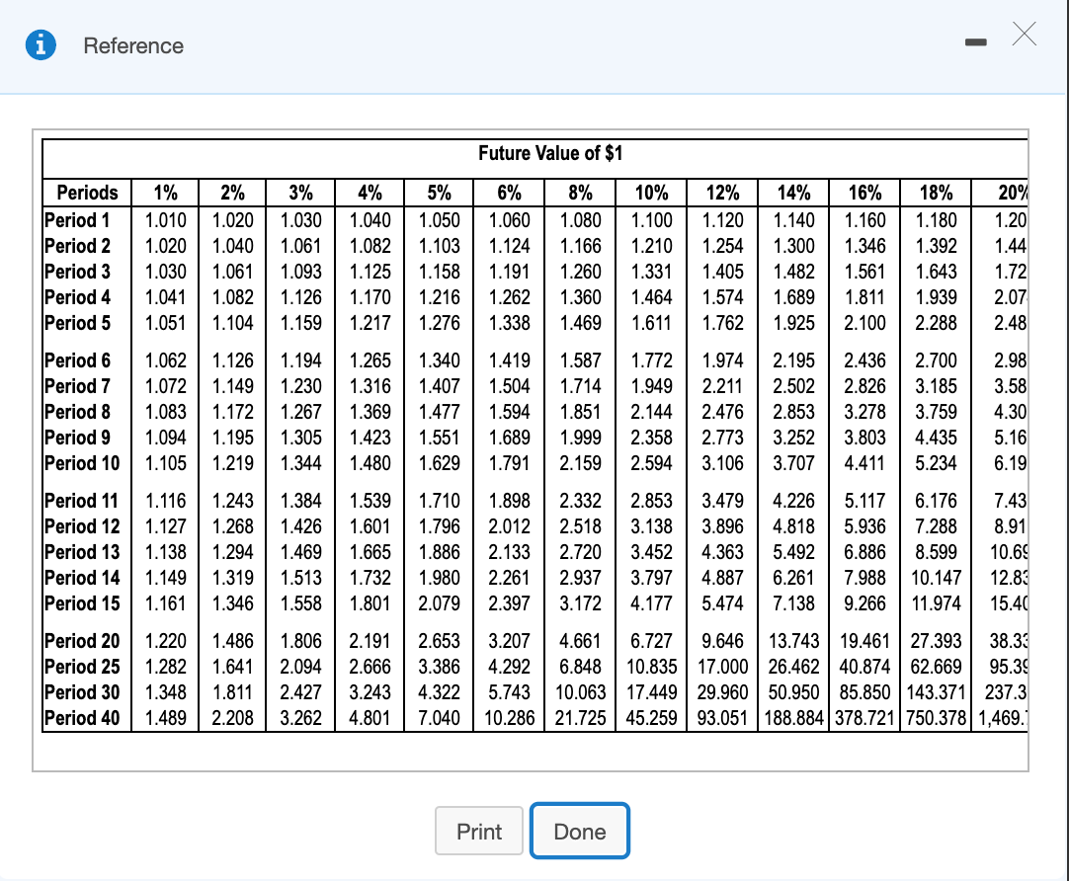The height and width of the screenshot is (881, 1069).
Task: Click the Period 5 row label
Action: pos(77,323)
